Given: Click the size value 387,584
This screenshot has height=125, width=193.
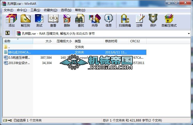Looking at the screenshot, I should (46, 57).
